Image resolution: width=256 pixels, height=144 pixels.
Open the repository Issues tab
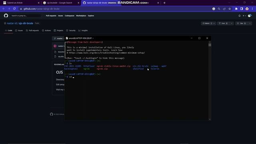point(19,30)
